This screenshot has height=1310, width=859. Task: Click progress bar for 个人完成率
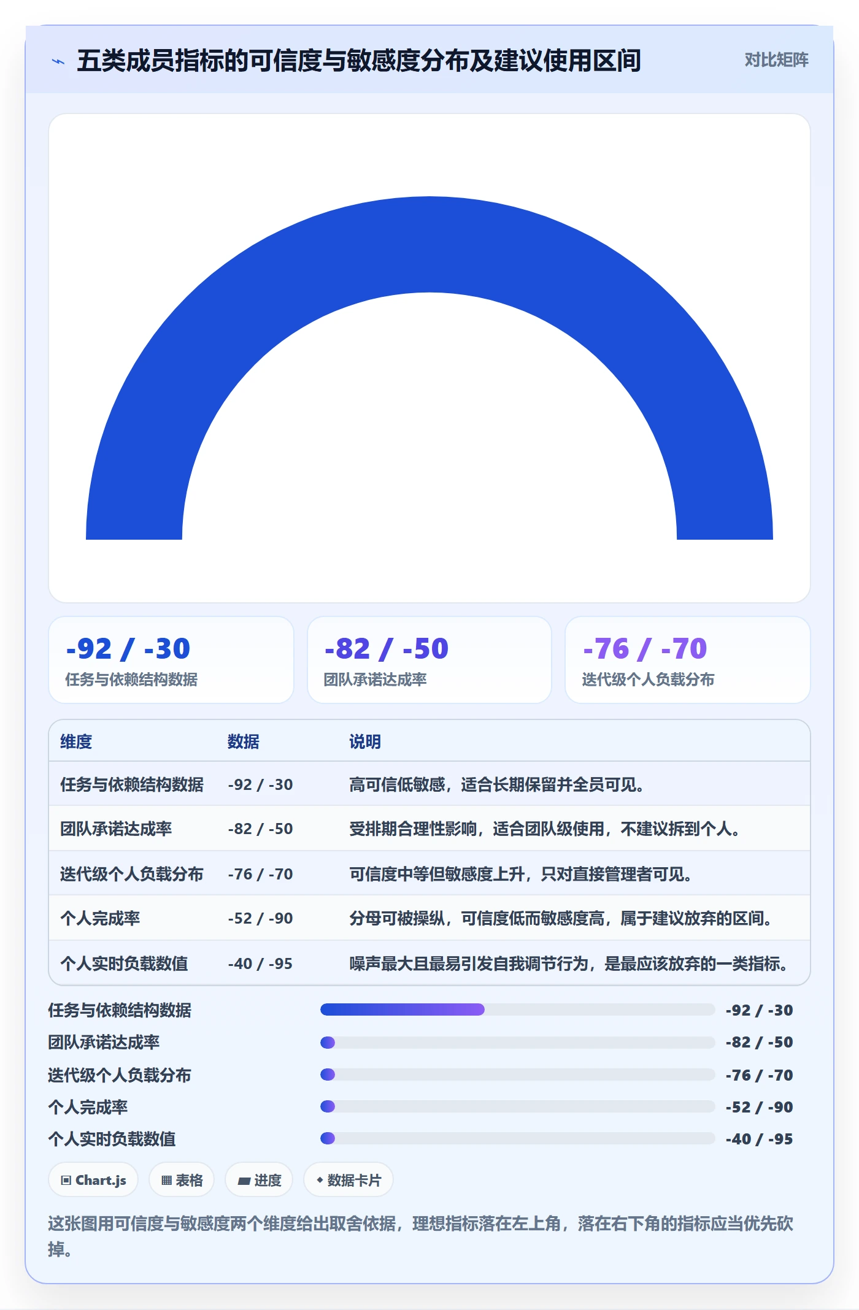518,1106
